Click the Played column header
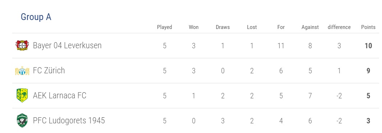The image size is (382, 133). click(x=165, y=27)
